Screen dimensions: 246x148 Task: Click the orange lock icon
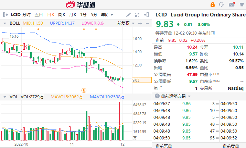[213, 4]
